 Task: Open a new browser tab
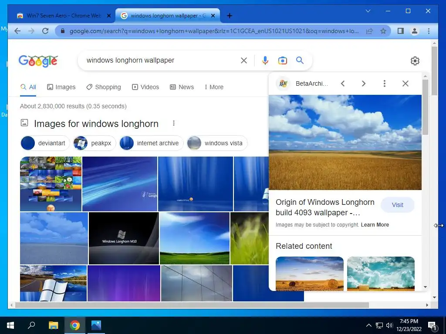(230, 16)
